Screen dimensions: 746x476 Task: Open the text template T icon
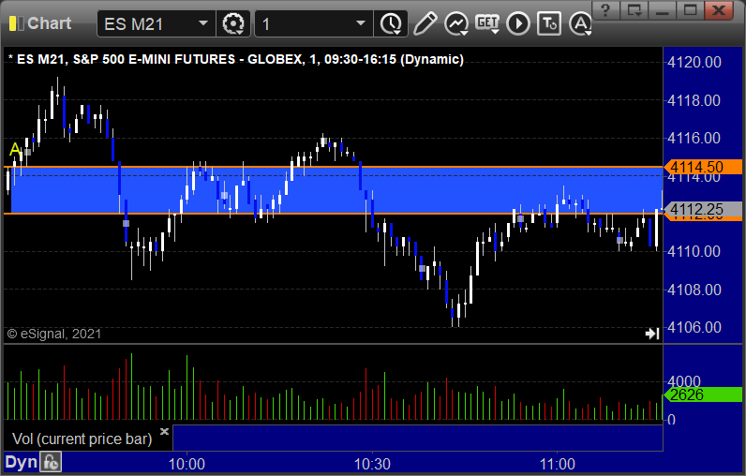[x=549, y=23]
